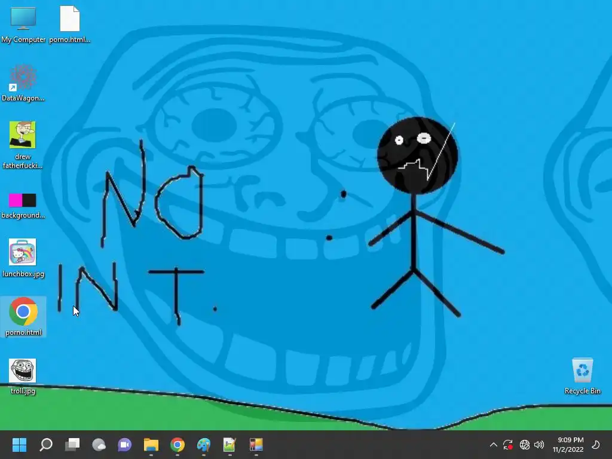Show hidden system tray icons
The image size is (612, 459).
(x=493, y=445)
